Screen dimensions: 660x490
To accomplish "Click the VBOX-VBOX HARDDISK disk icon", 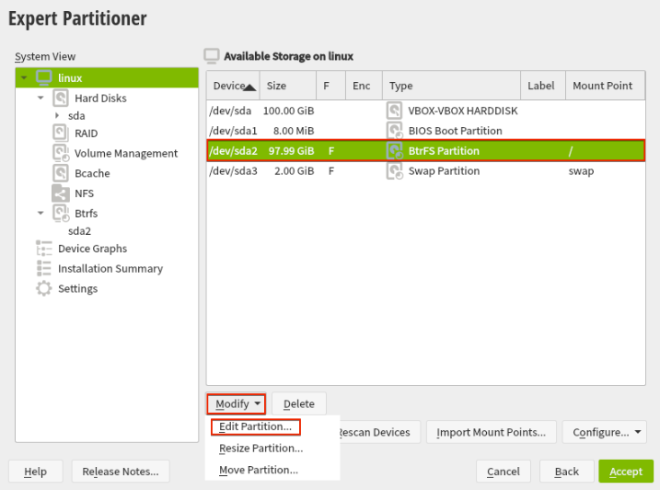I will point(394,111).
